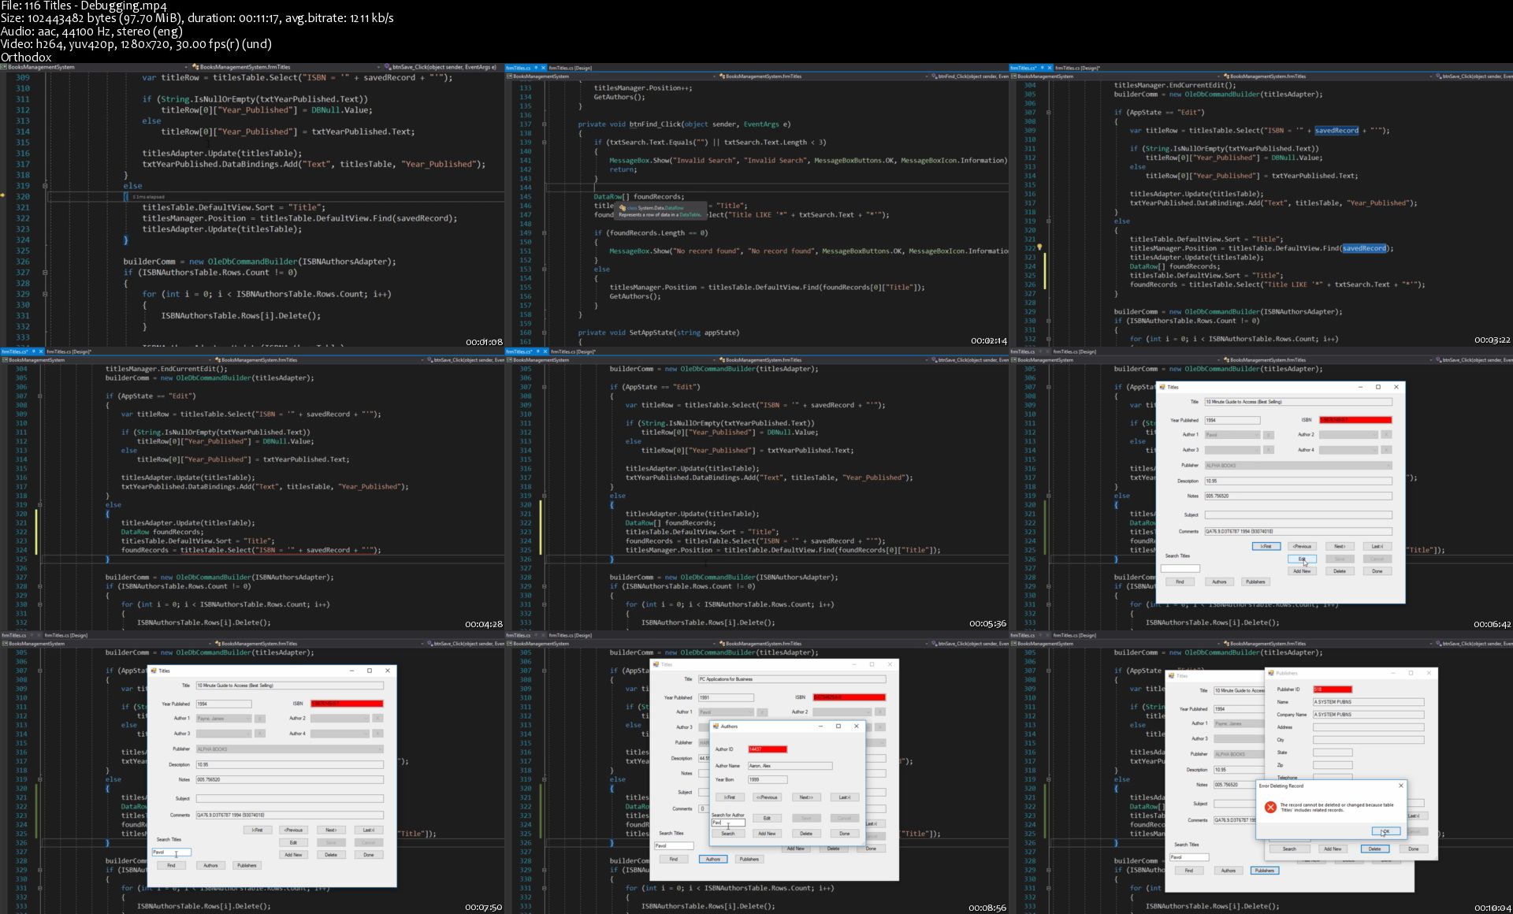Screen dimensions: 1513x914
Task: In 00:02:14 frame, click the DataRow tooltip popup
Action: 661,211
